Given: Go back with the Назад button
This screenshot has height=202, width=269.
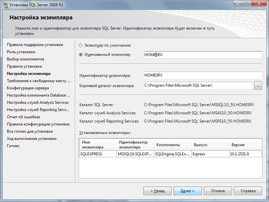Looking at the screenshot, I should coord(157,191).
